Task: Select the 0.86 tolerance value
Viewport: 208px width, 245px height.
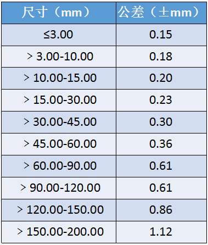Action: click(161, 210)
